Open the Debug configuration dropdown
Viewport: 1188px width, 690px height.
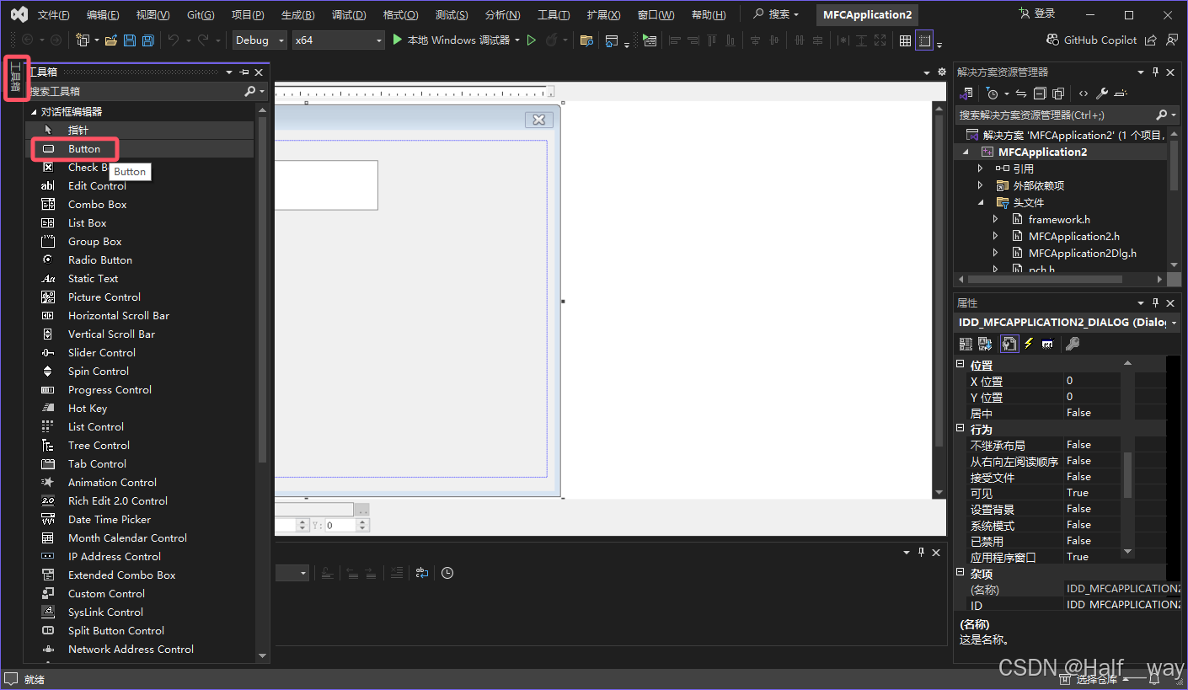point(260,40)
